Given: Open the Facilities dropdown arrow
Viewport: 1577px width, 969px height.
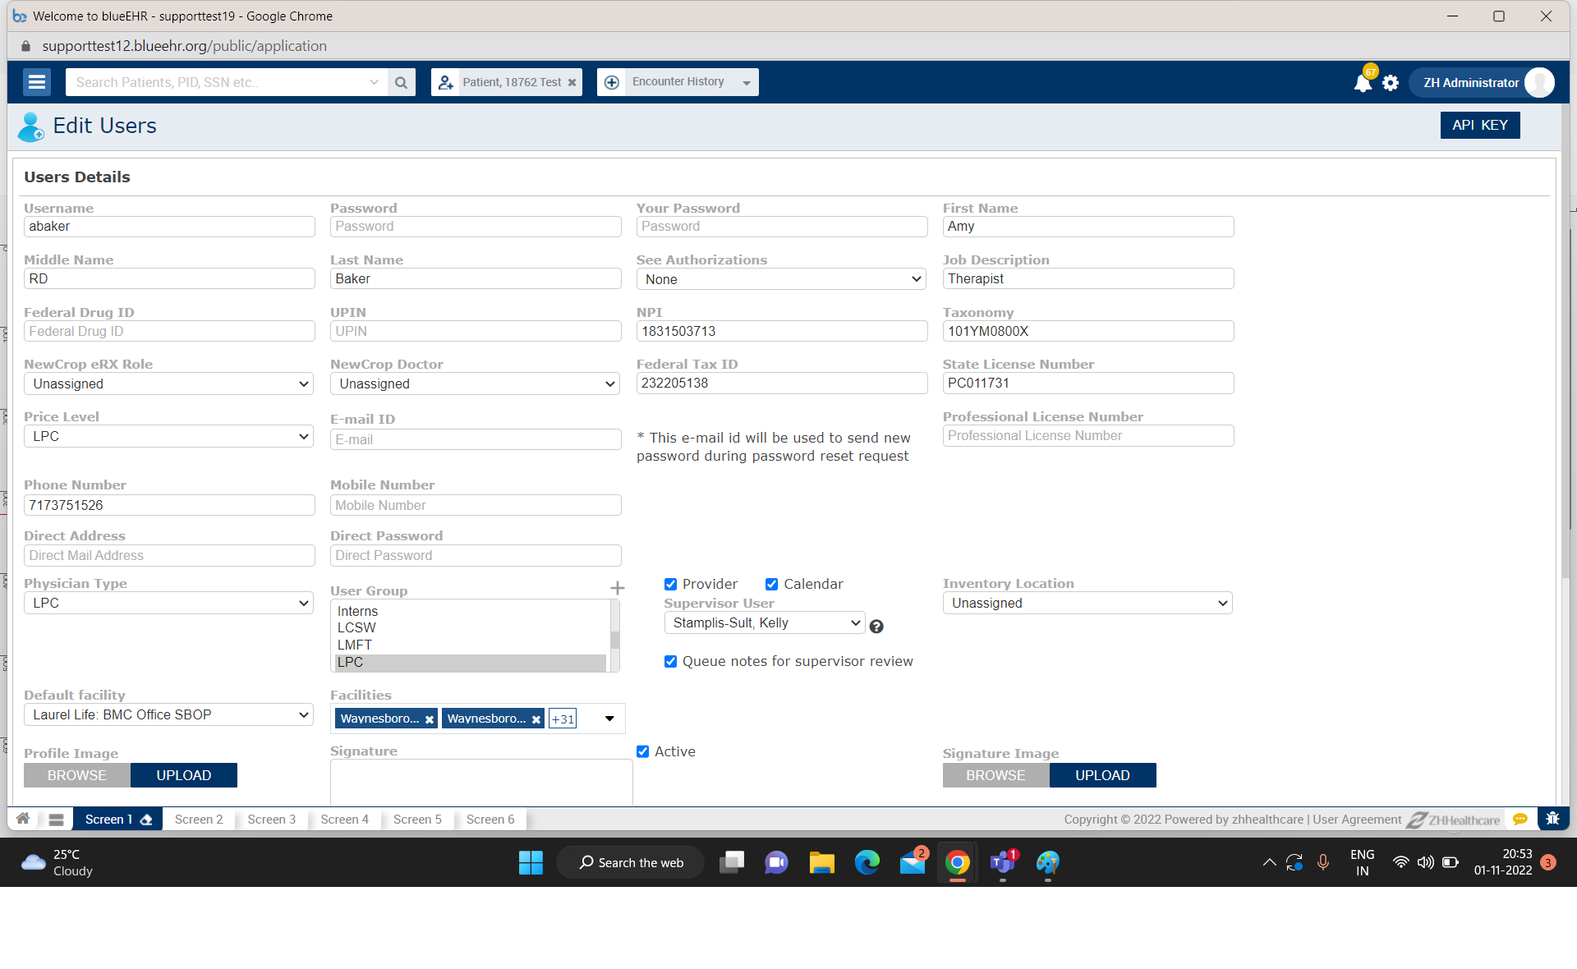Looking at the screenshot, I should [609, 718].
